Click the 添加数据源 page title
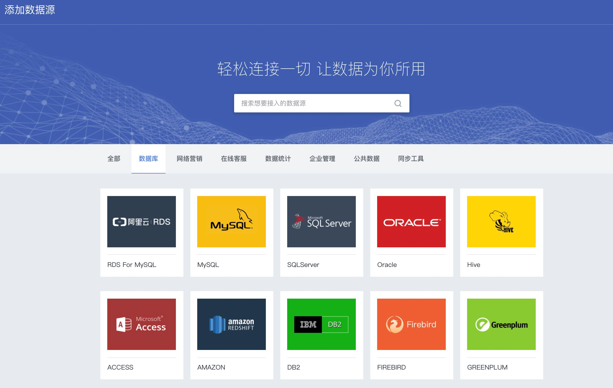613x388 pixels. [30, 10]
